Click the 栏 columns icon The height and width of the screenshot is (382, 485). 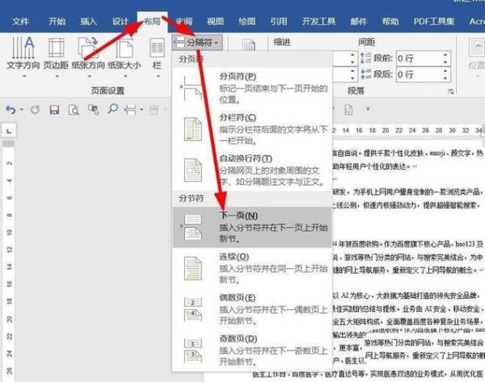(157, 48)
